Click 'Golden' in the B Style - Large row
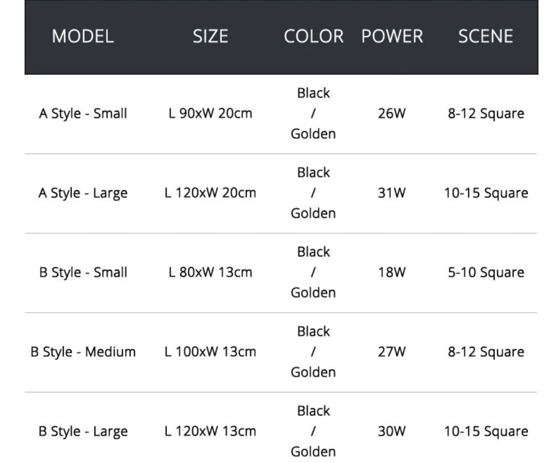This screenshot has width=556, height=463. [313, 451]
